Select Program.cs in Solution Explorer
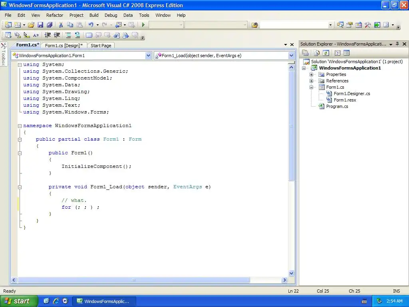This screenshot has height=307, width=409. click(337, 106)
